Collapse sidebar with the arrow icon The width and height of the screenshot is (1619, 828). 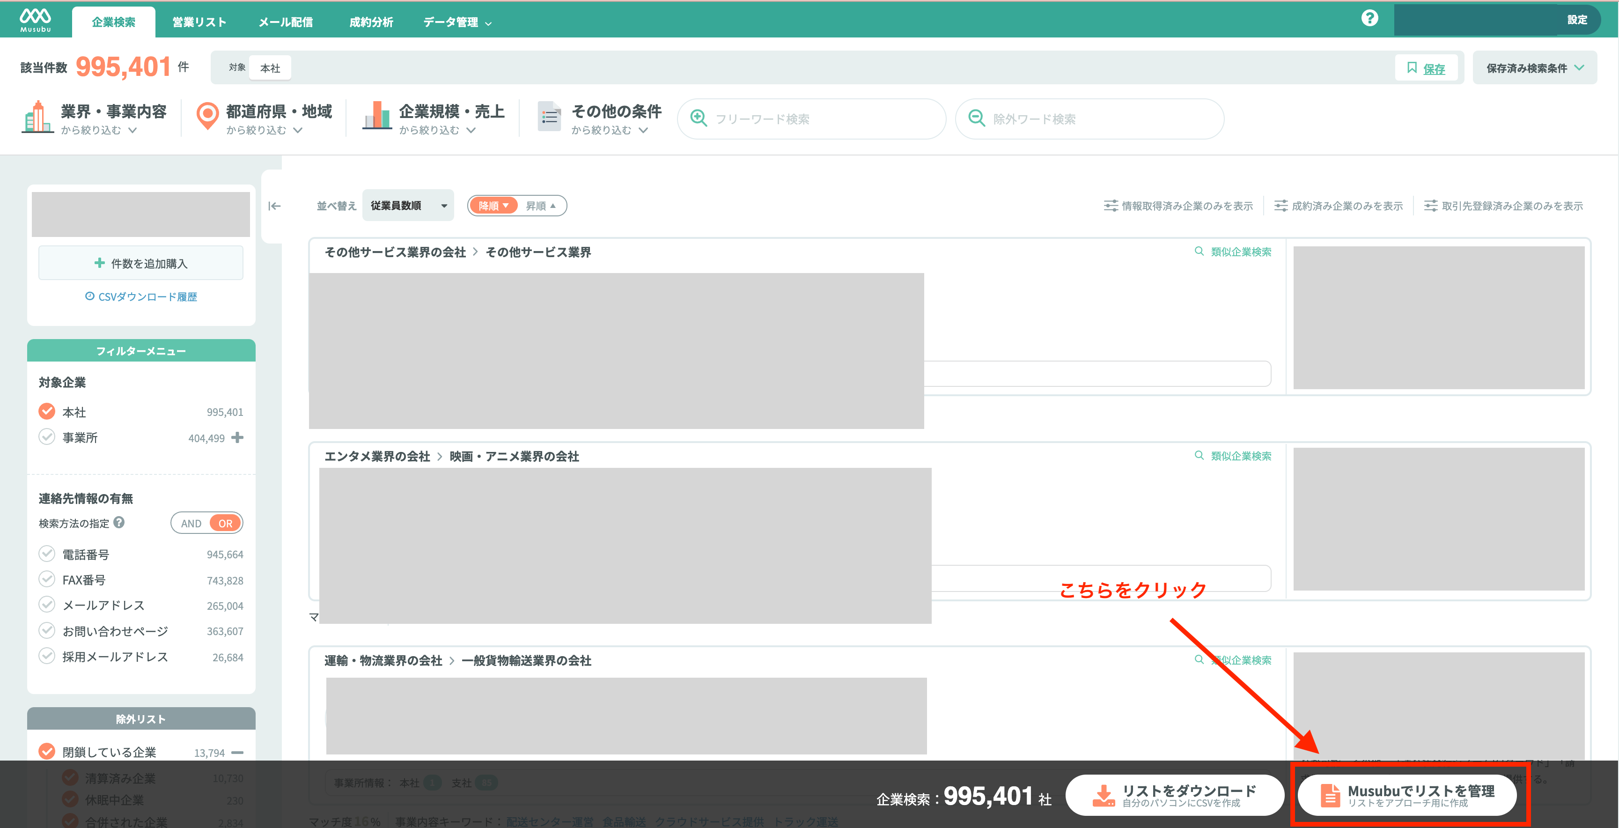point(274,206)
